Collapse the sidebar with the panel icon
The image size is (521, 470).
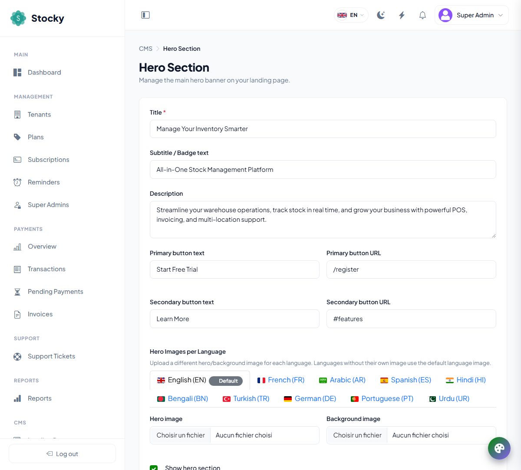click(145, 15)
